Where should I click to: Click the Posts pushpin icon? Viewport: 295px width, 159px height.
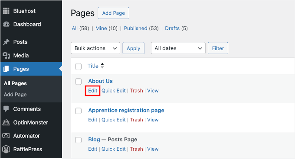pos(6,42)
